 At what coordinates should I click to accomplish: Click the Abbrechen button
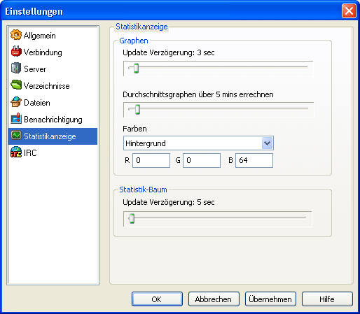tap(214, 299)
